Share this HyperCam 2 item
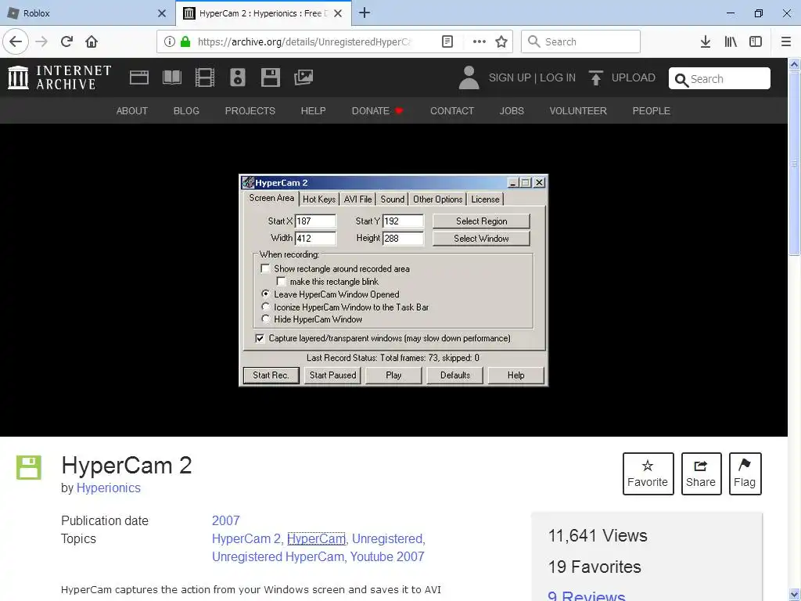Image resolution: width=801 pixels, height=601 pixels. pyautogui.click(x=701, y=473)
